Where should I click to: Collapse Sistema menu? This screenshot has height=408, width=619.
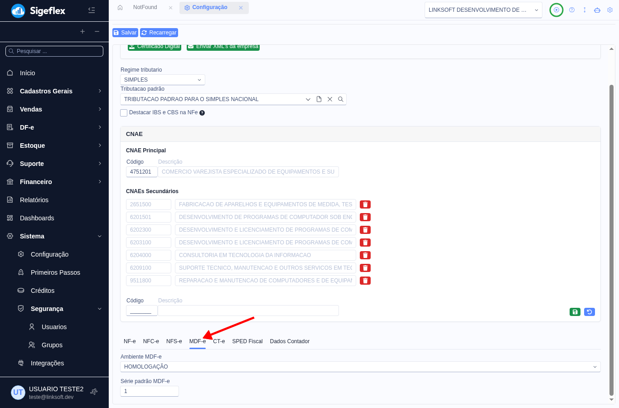point(54,236)
